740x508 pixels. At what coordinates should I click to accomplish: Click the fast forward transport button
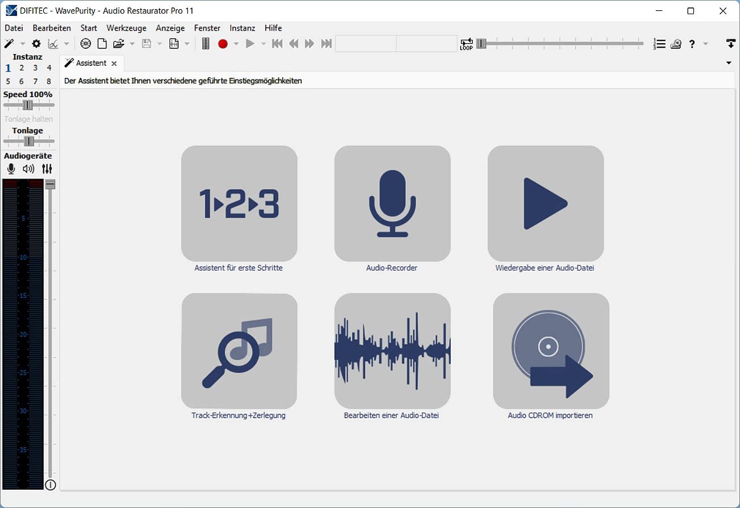point(310,44)
